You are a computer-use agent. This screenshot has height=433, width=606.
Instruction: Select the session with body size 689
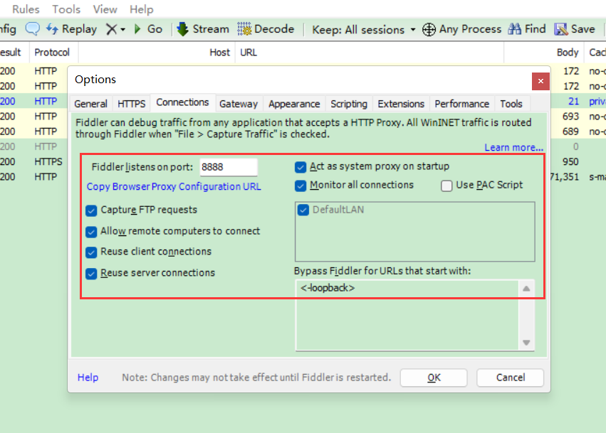click(570, 132)
